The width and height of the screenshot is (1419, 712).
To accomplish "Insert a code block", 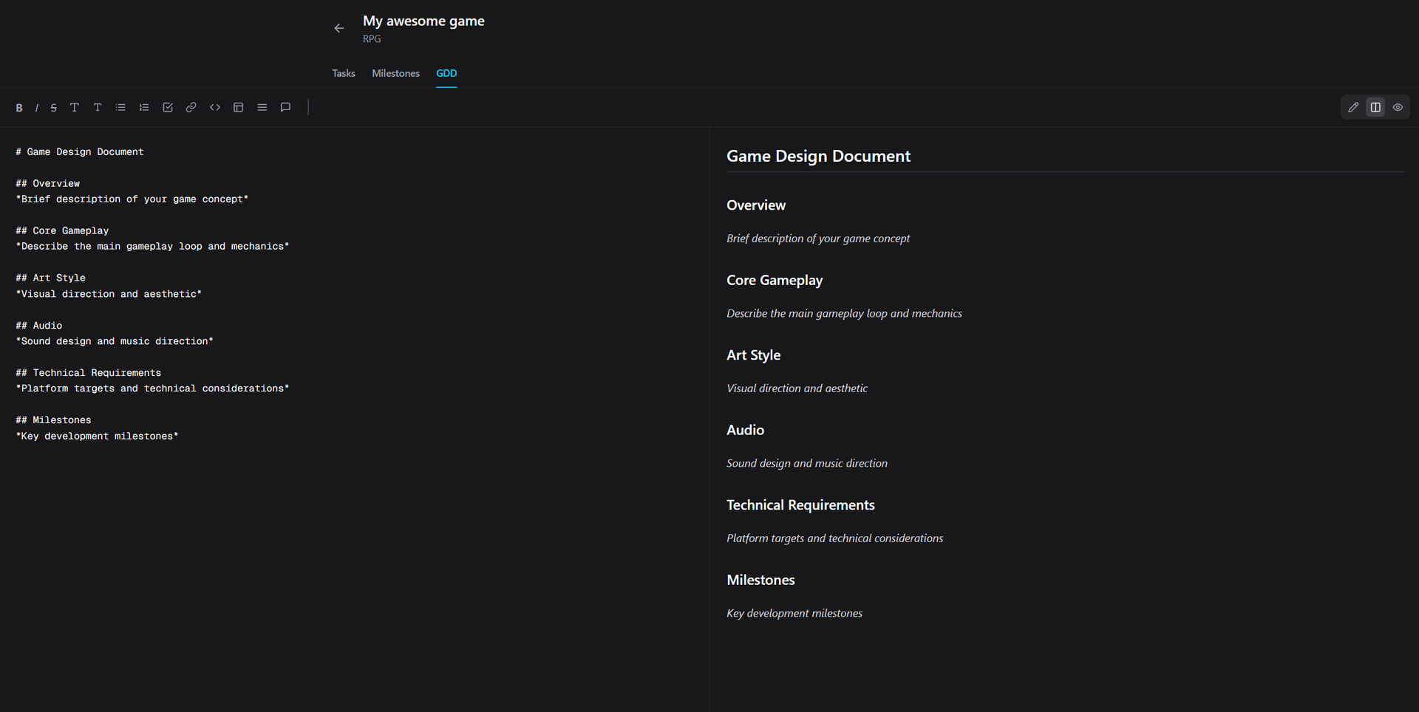I will pyautogui.click(x=215, y=108).
